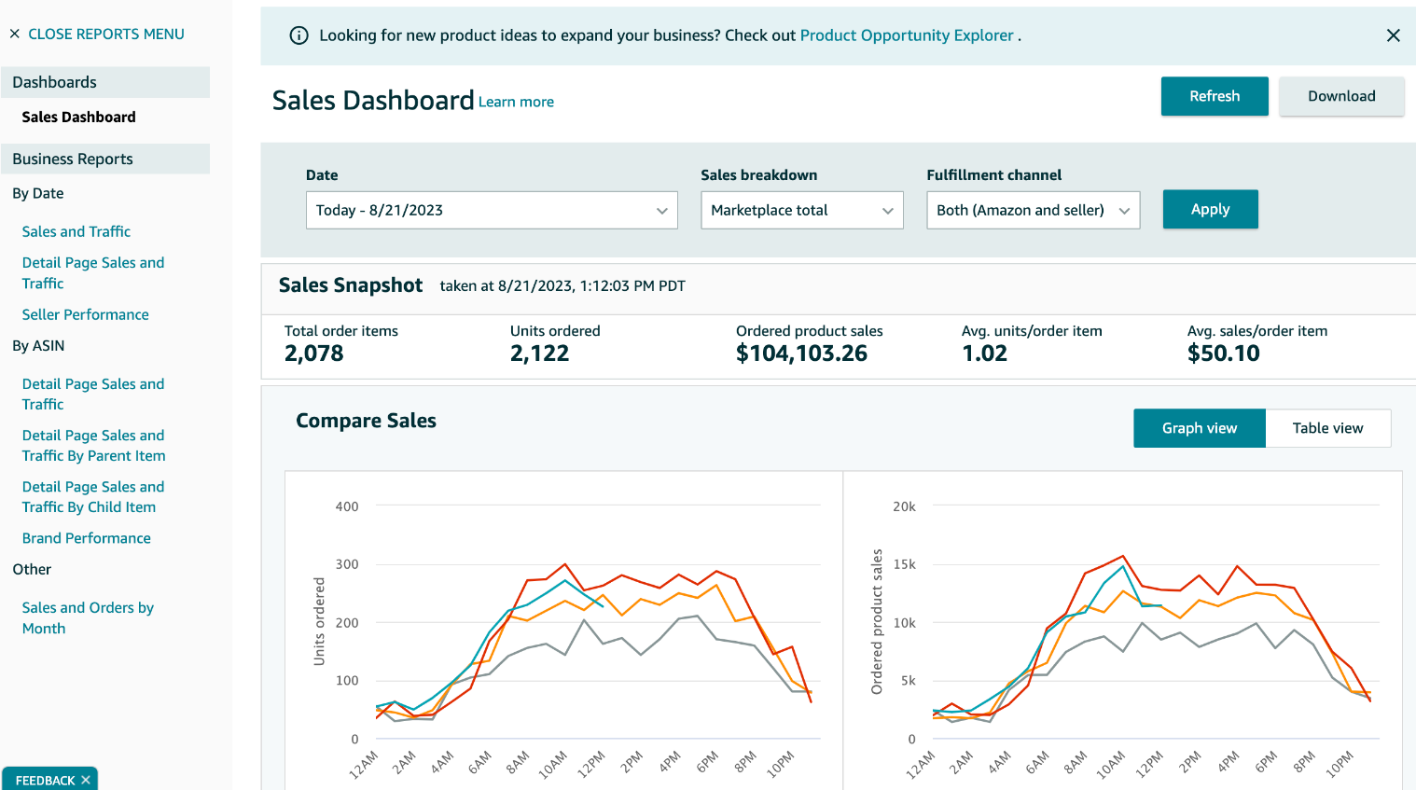Select Sales Dashboard in the sidebar
Screen dimensions: 1416x790
(x=79, y=117)
